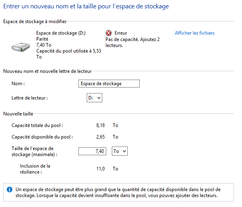Click the red error icon
The height and width of the screenshot is (207, 242).
tap(109, 33)
